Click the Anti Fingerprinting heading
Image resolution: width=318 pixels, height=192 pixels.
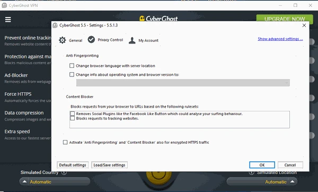[82, 56]
